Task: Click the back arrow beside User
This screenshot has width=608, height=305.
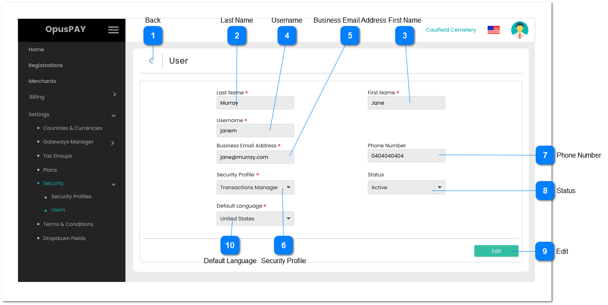Action: click(151, 61)
